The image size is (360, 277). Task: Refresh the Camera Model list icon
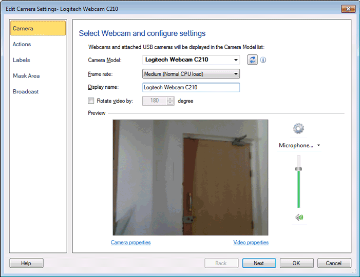pyautogui.click(x=252, y=60)
